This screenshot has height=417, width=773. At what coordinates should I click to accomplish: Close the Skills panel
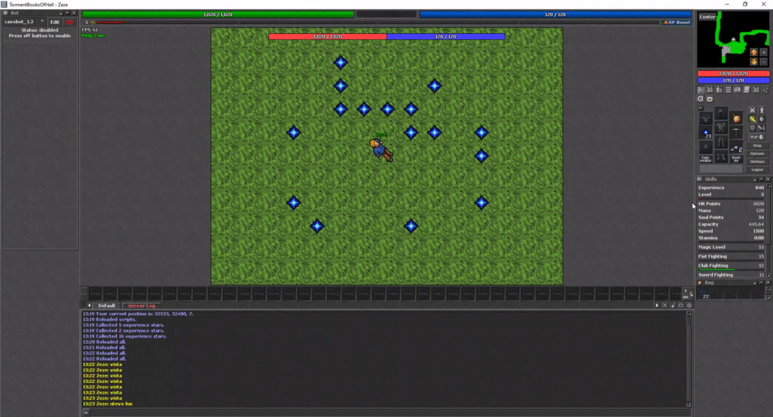768,179
